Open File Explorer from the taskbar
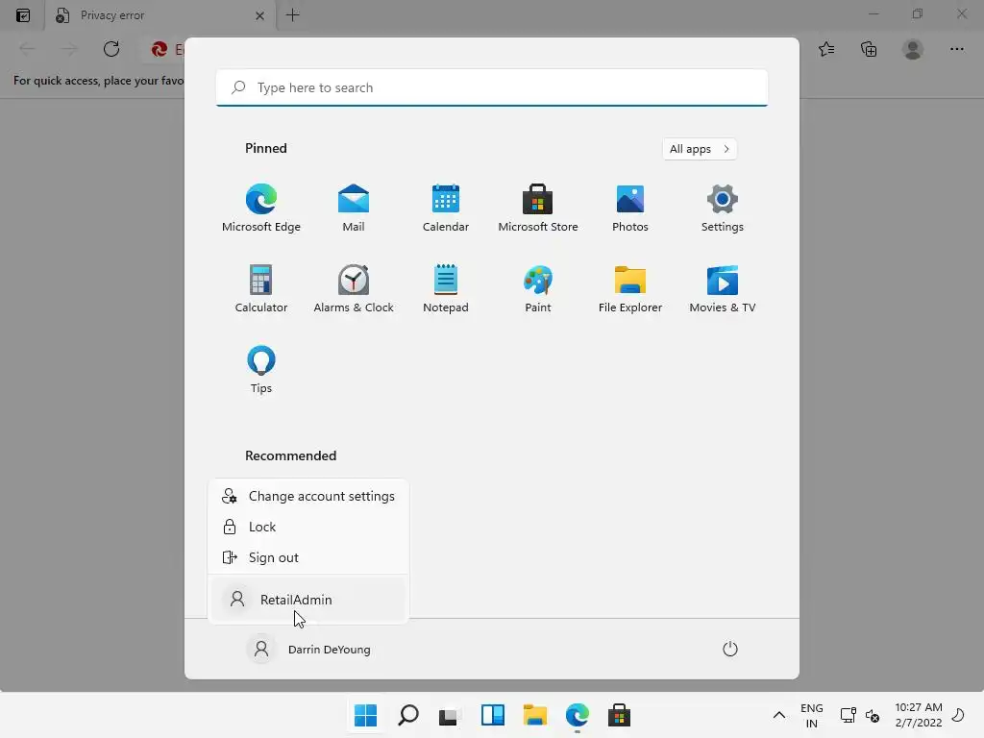Screen dimensions: 984x738 [534, 715]
